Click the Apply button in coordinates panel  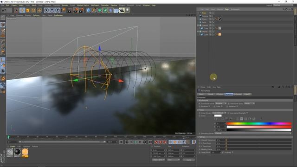(189, 160)
